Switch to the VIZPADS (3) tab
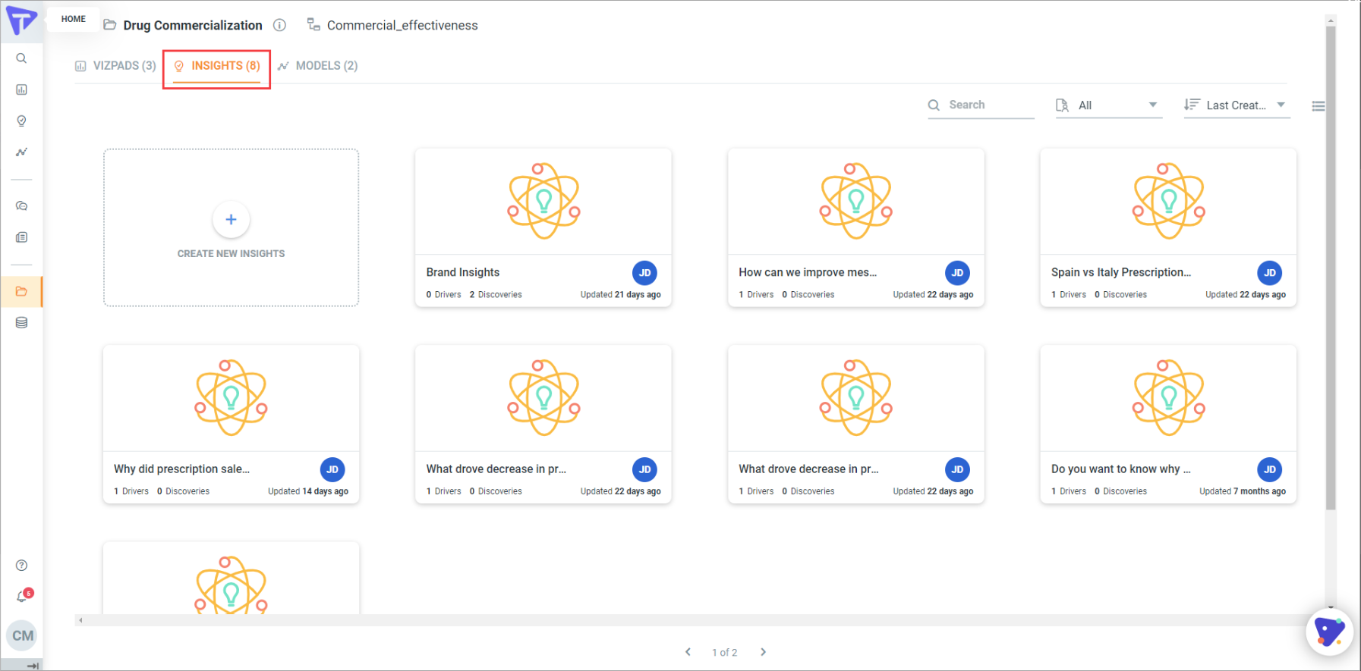 [116, 66]
